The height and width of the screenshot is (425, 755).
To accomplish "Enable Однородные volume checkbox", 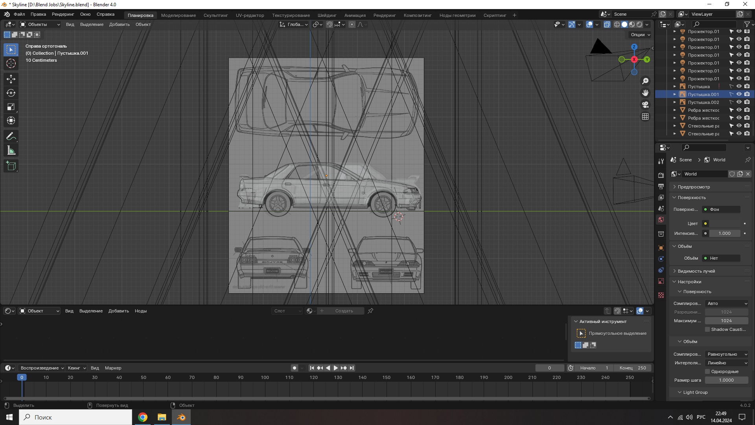I will [707, 371].
